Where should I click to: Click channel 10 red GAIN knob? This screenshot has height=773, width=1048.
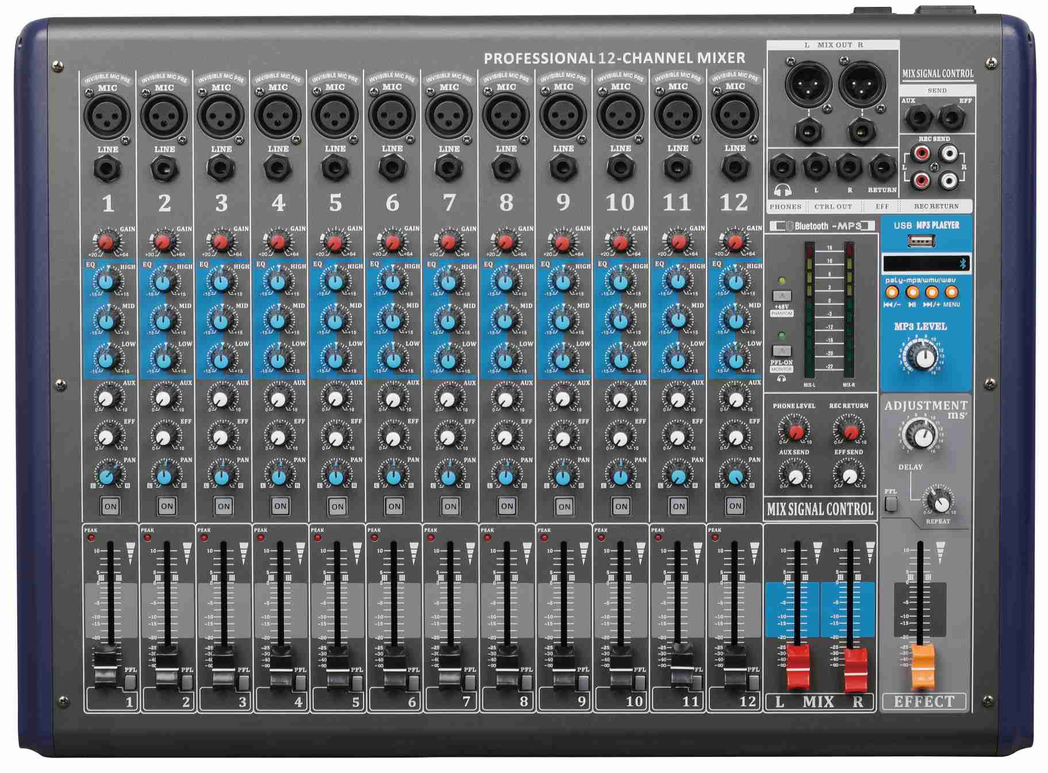point(620,241)
